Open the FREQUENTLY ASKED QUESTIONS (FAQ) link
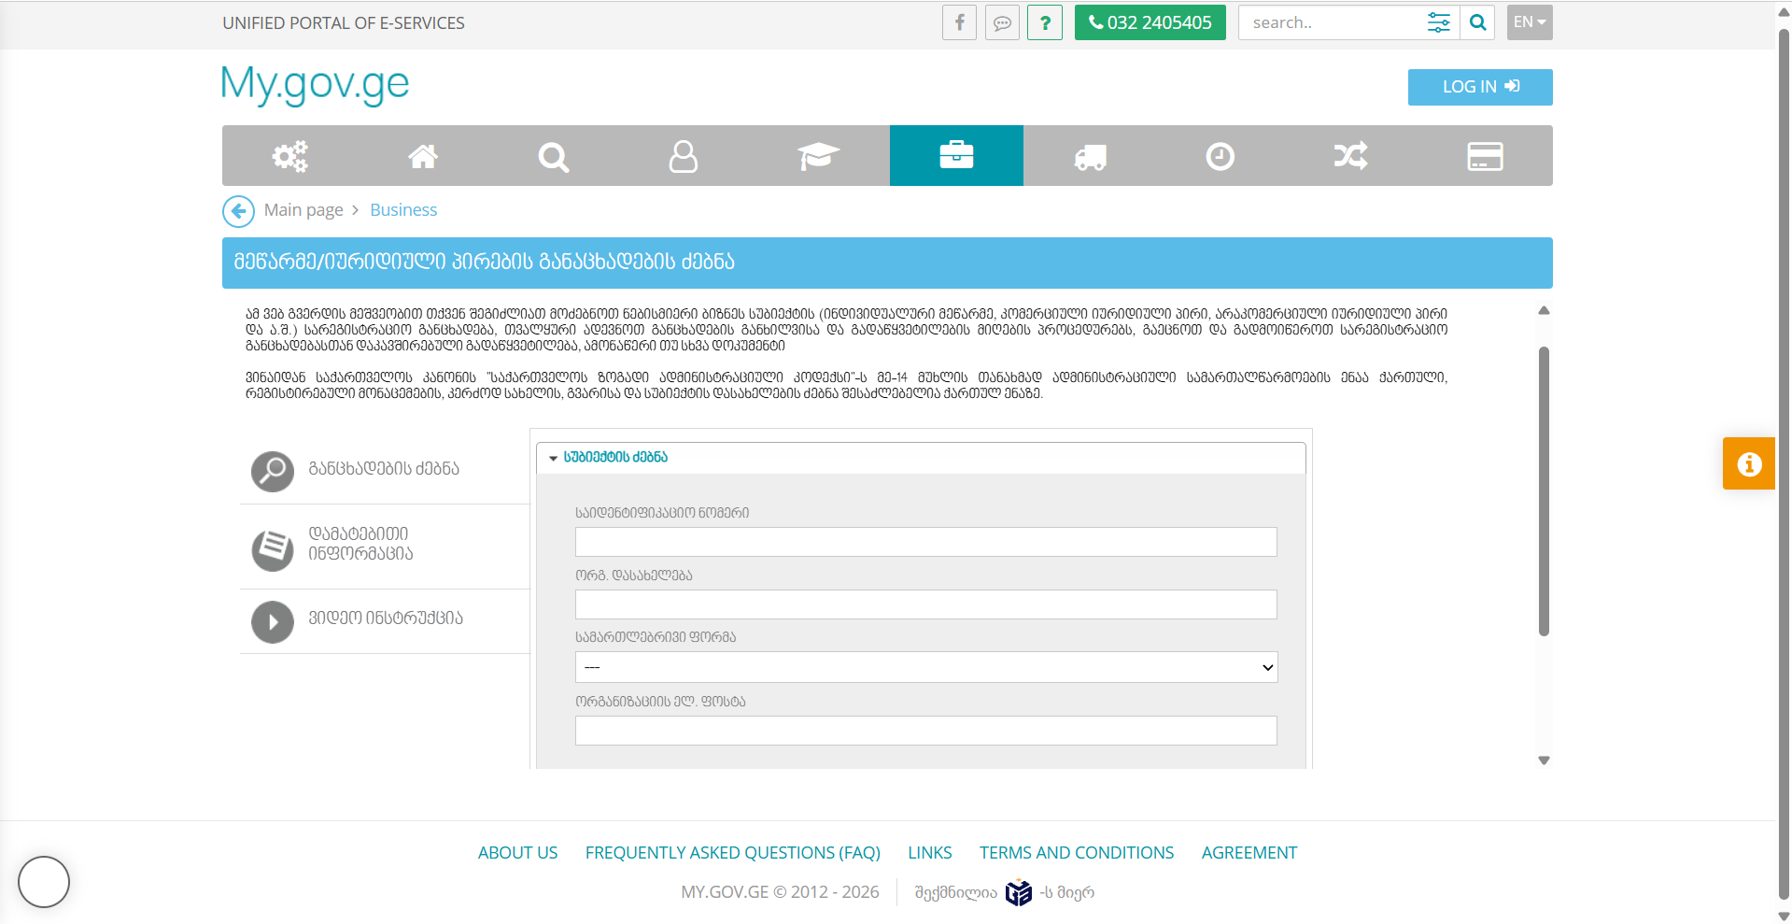 (733, 853)
